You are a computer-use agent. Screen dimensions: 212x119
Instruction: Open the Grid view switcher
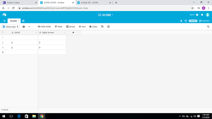click(x=10, y=27)
